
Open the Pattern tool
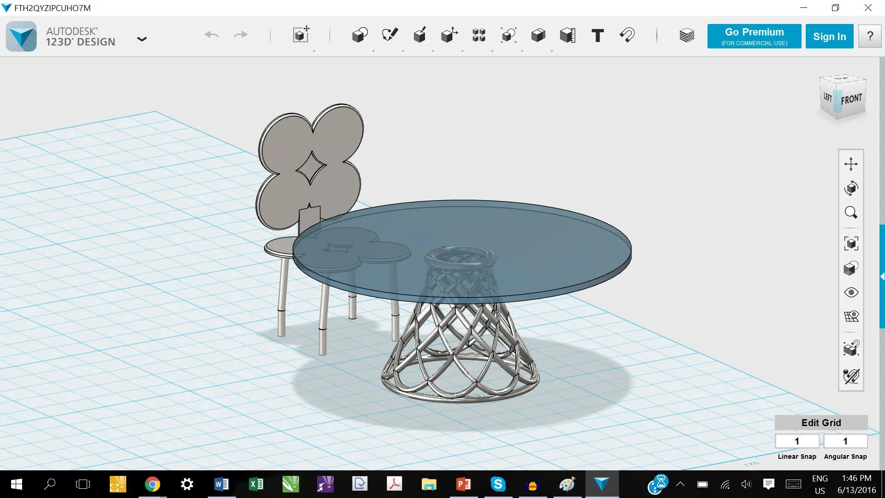click(479, 35)
